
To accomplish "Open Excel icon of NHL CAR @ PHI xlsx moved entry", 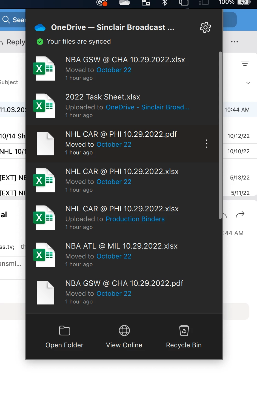I will coord(44,180).
